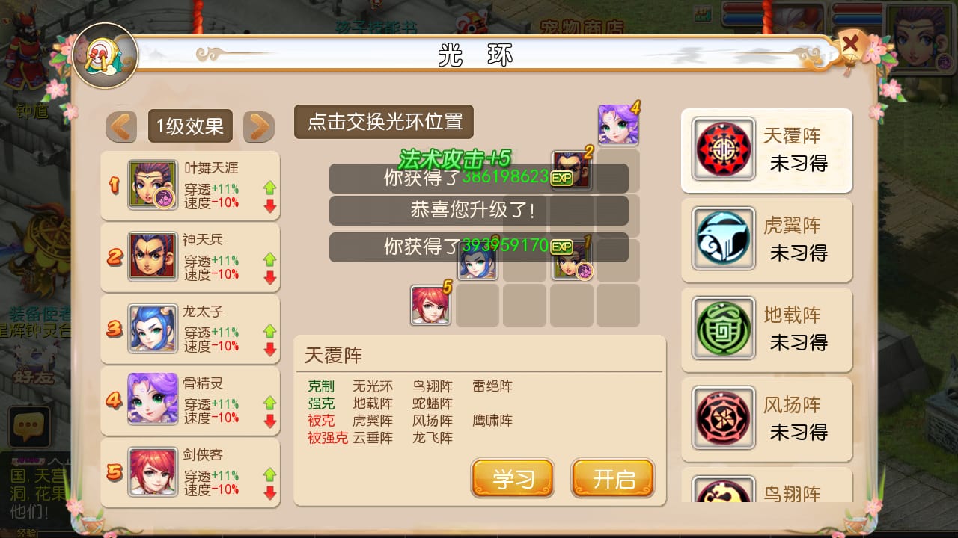
Task: Click the 开启 activate button
Action: 613,479
